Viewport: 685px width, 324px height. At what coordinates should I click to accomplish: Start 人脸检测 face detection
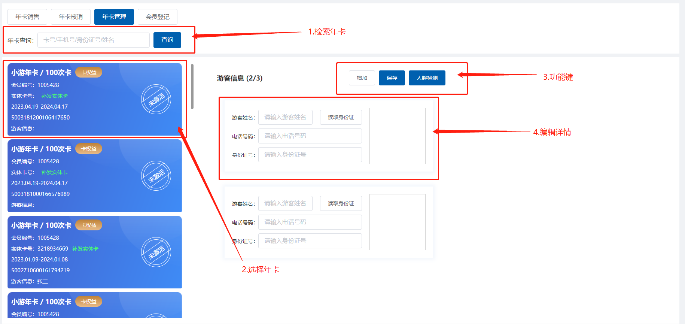pos(427,78)
